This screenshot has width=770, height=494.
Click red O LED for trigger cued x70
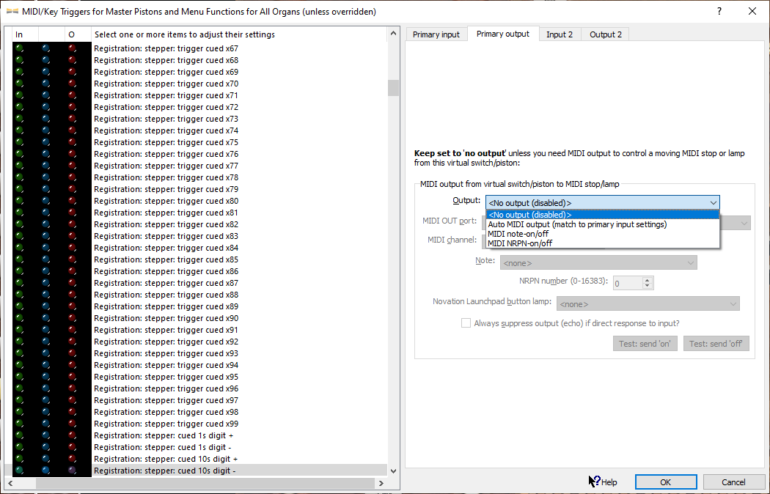point(72,84)
